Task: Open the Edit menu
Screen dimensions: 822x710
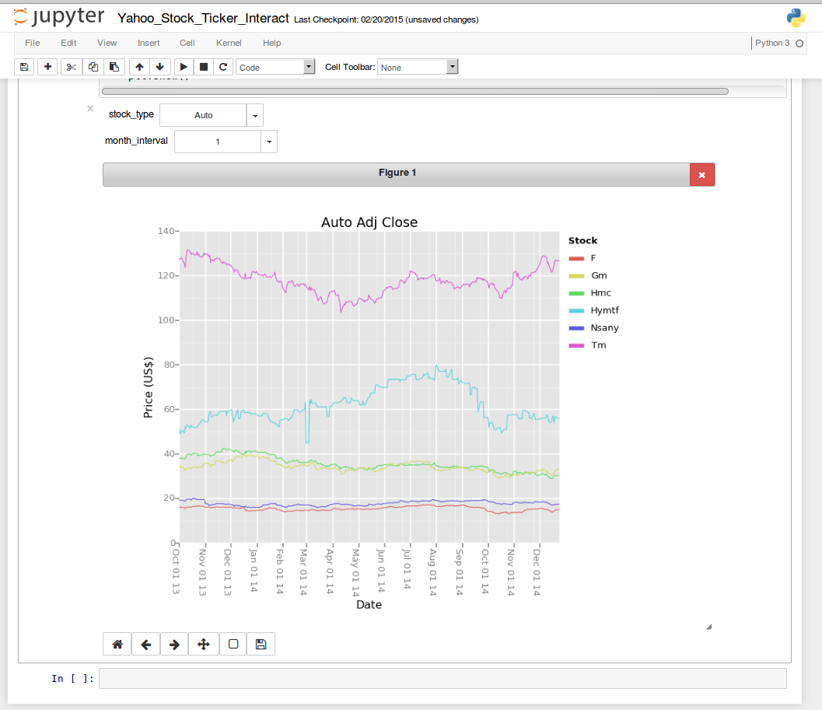Action: click(68, 43)
